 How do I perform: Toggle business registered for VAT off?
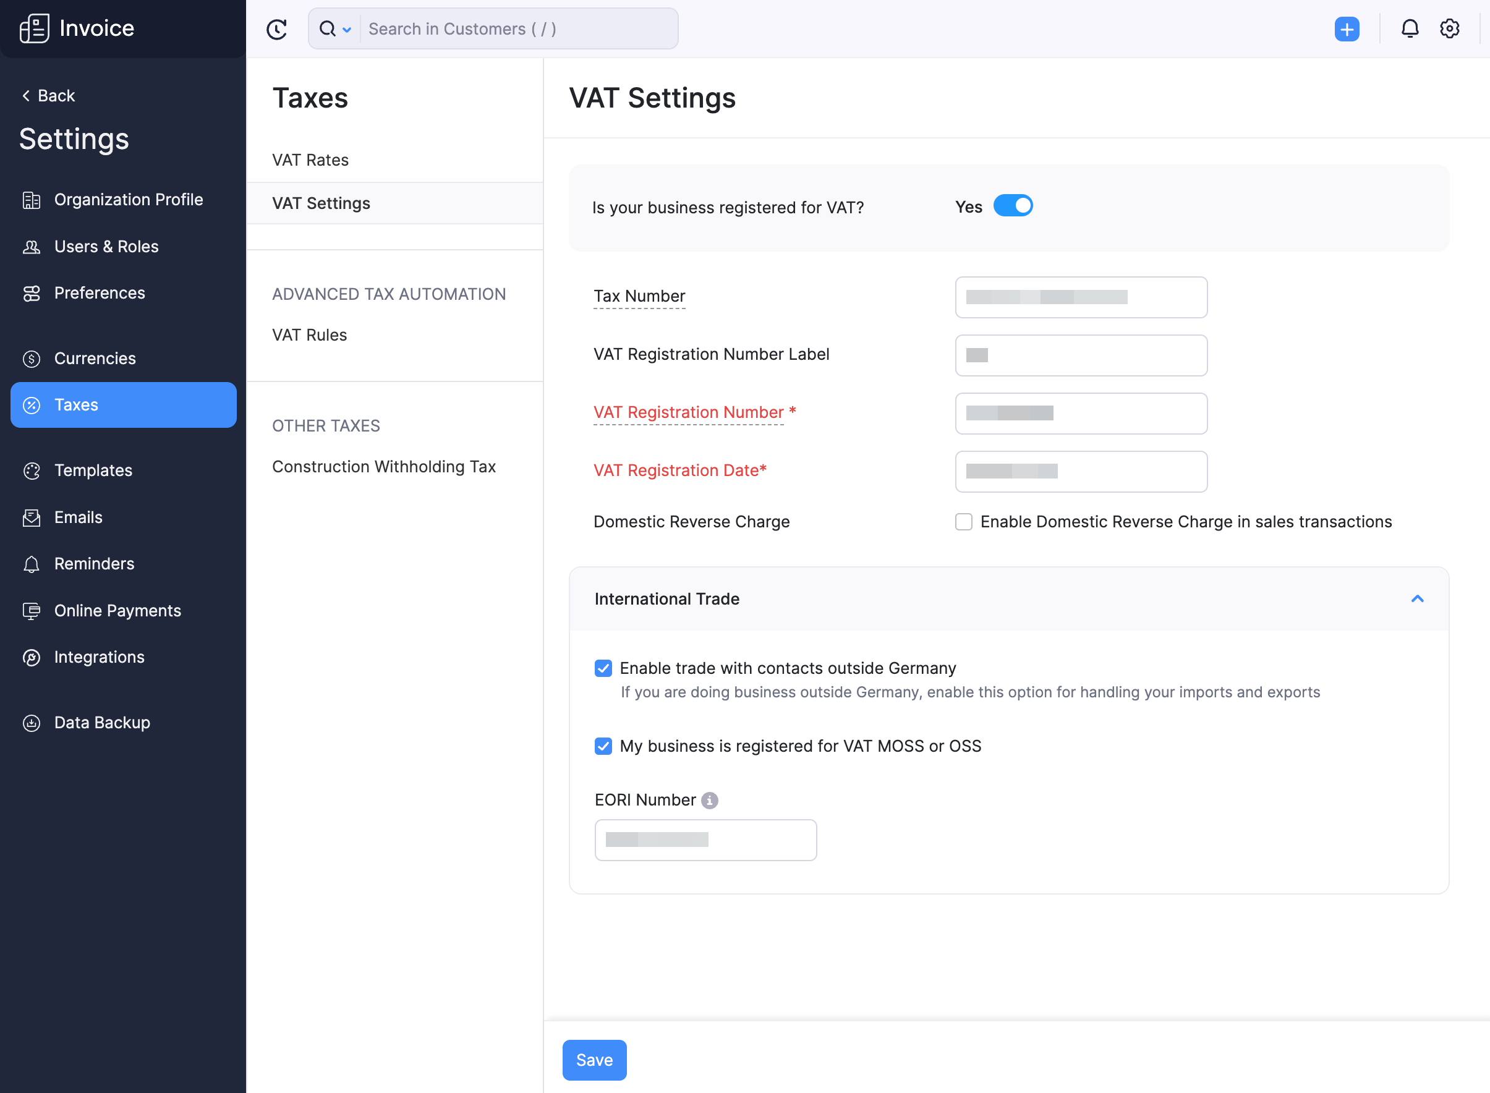(x=1012, y=206)
